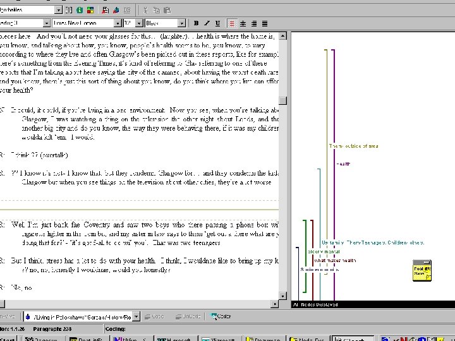Click the green coding stripe bracket
455x341 pixels.
tap(305, 255)
